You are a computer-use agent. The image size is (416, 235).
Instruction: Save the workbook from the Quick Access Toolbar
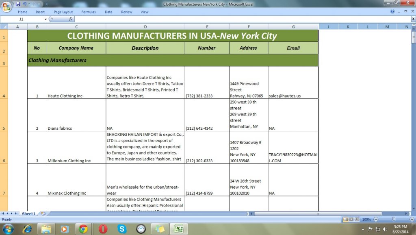18,4
